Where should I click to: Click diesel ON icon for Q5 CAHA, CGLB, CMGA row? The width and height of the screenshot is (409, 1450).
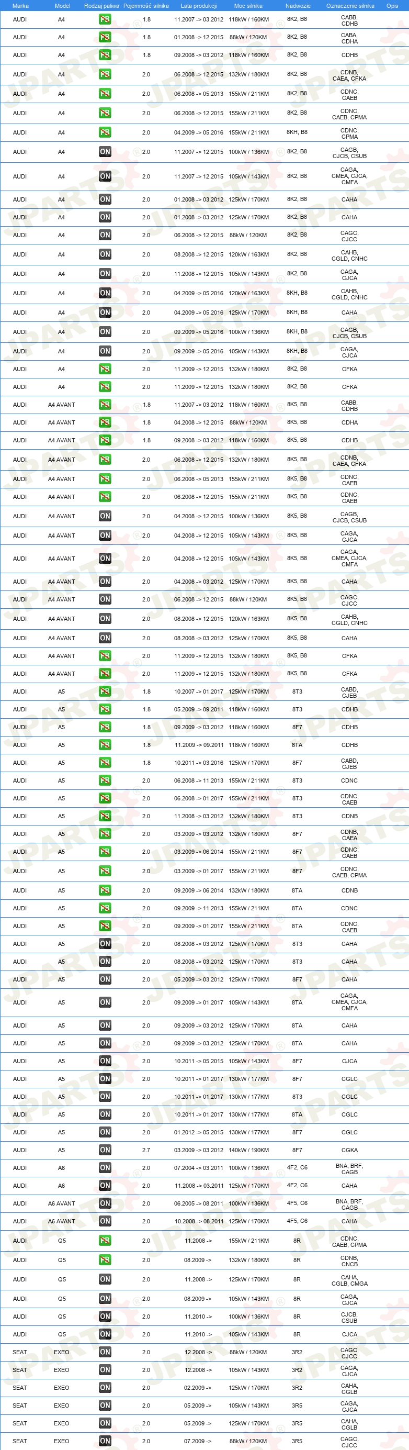pyautogui.click(x=105, y=1279)
